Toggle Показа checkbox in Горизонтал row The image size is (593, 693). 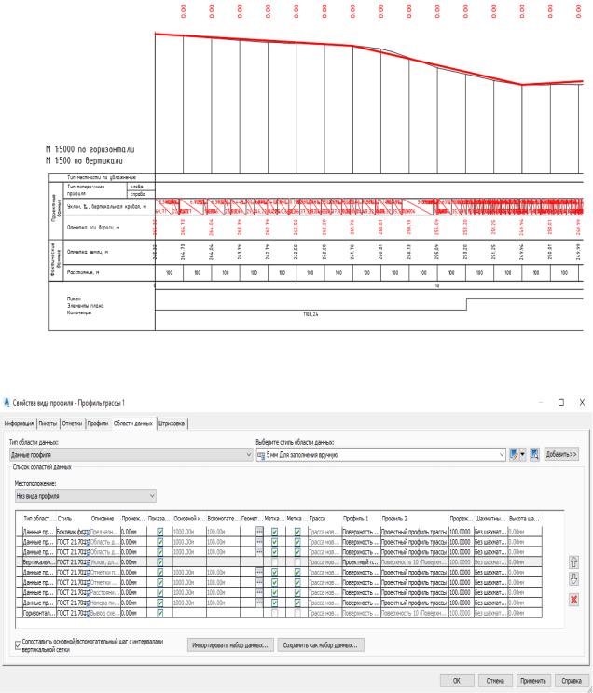160,613
